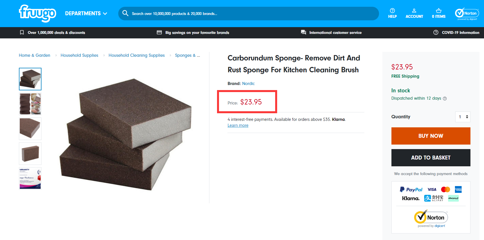Image resolution: width=484 pixels, height=240 pixels.
Task: Focus the product search field
Action: click(x=248, y=14)
